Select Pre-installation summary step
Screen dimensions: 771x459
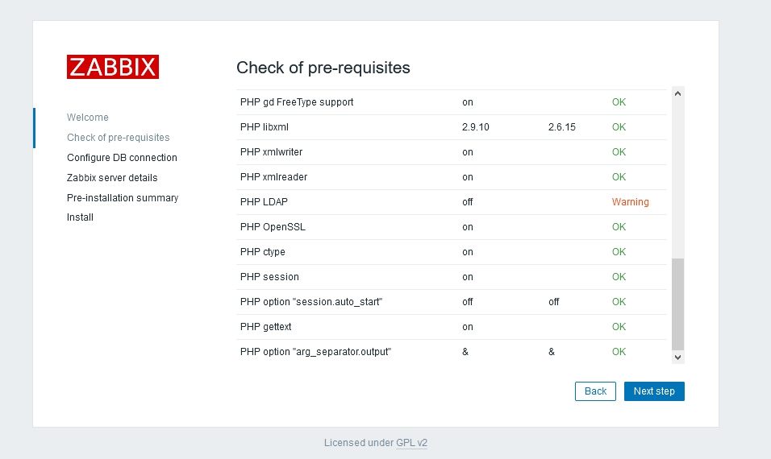click(123, 198)
